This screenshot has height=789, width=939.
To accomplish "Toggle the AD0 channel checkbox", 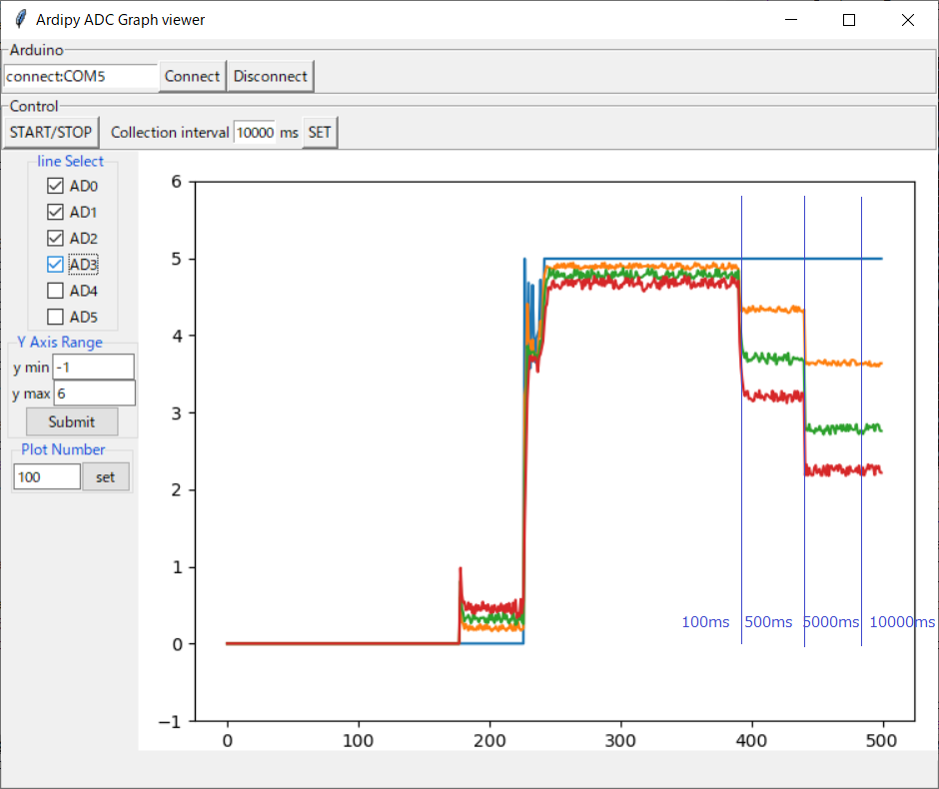I will 55,185.
